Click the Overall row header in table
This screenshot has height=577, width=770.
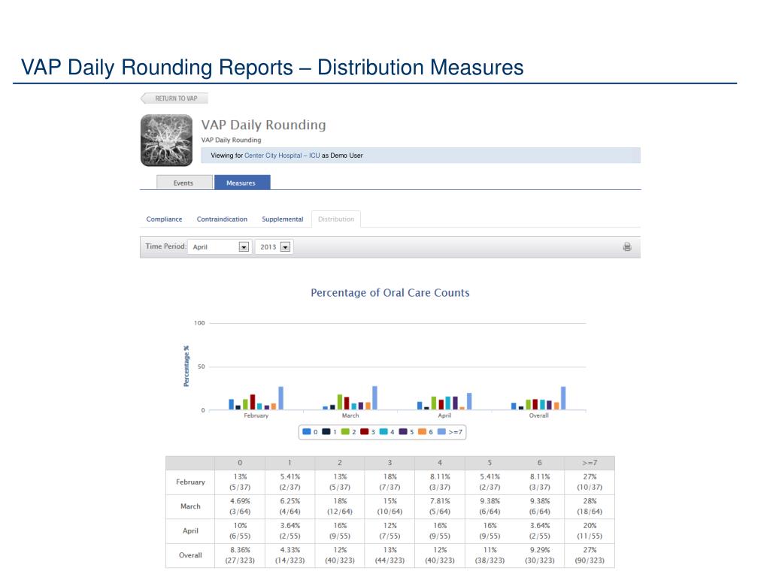[x=190, y=555]
